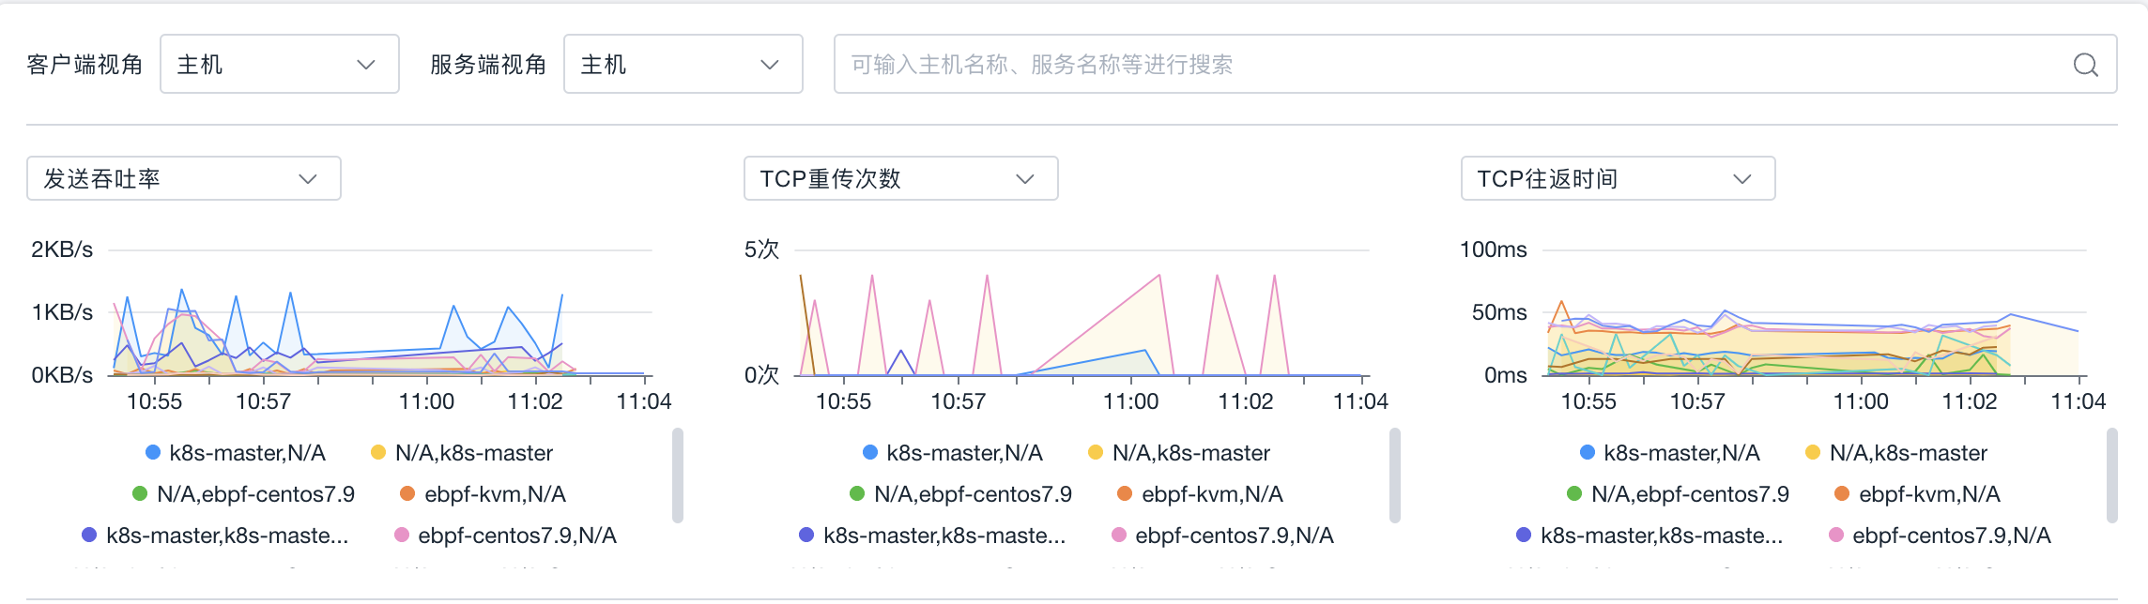Screen dimensions: 2148x604
Task: Click the search input for host names
Action: tap(1446, 65)
